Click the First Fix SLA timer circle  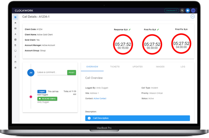point(152,45)
